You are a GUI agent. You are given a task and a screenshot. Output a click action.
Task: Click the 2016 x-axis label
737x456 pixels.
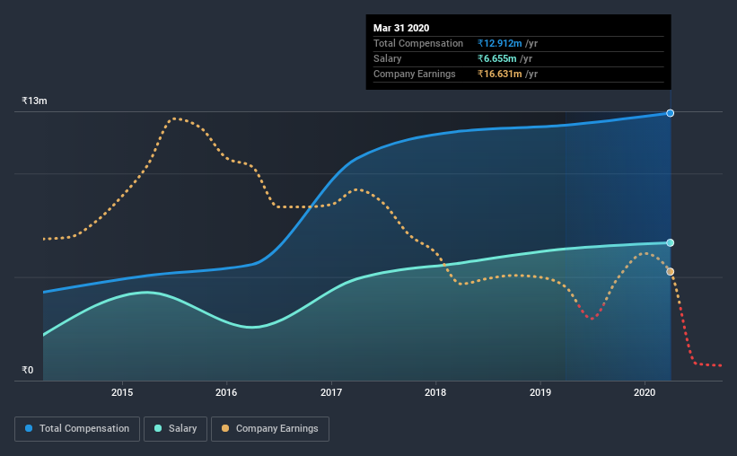(x=226, y=392)
